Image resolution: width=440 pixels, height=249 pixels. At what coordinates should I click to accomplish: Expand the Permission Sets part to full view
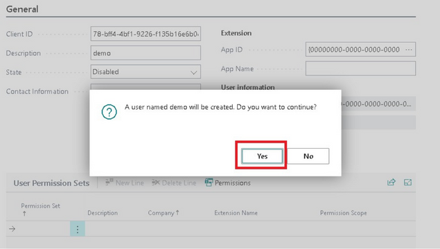tap(407, 183)
